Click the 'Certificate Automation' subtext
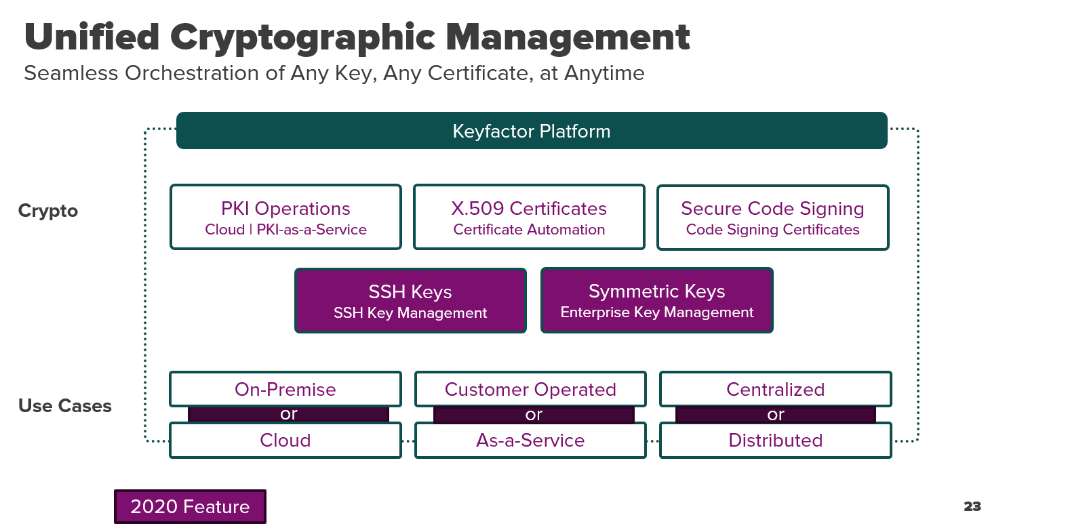This screenshot has height=530, width=1087. point(529,230)
